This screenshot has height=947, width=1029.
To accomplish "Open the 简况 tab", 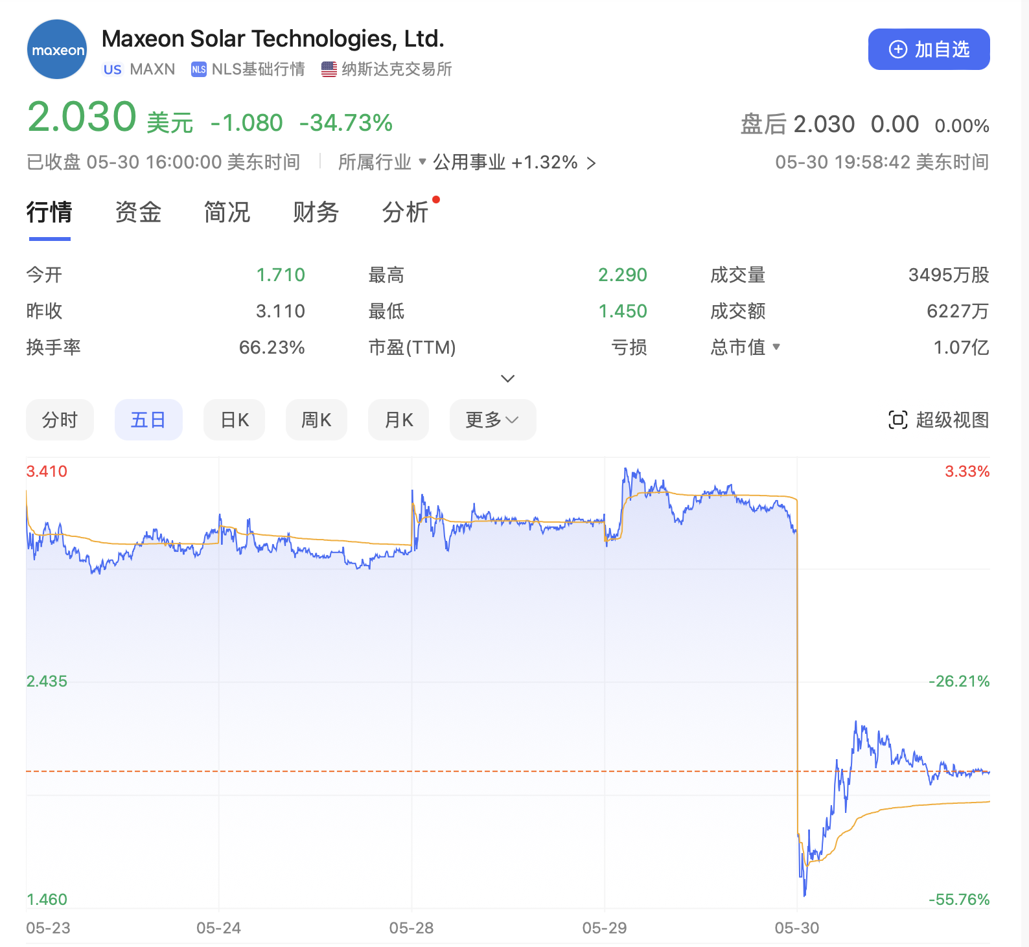I will 227,212.
